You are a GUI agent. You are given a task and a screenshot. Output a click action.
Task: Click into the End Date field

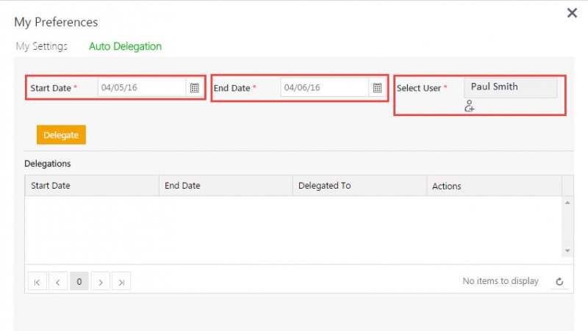pos(323,88)
